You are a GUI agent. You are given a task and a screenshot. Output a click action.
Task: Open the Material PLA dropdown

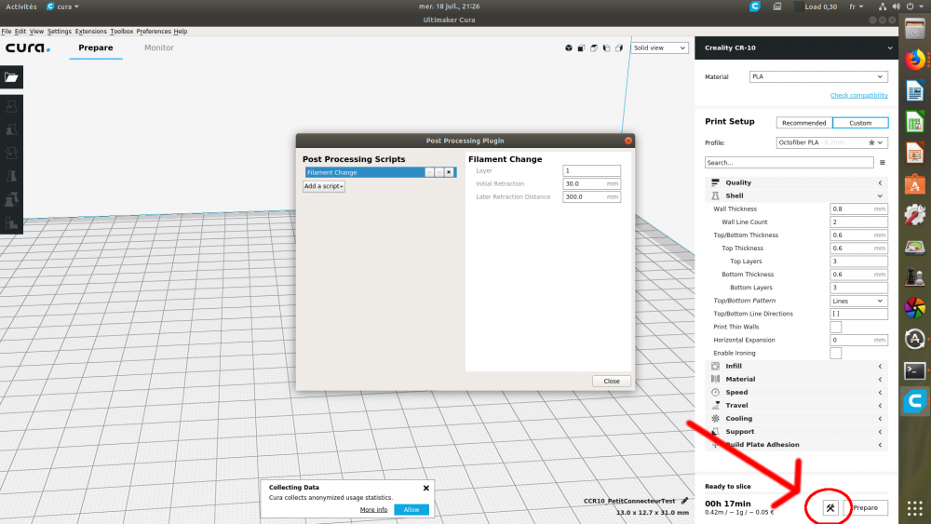click(x=818, y=76)
